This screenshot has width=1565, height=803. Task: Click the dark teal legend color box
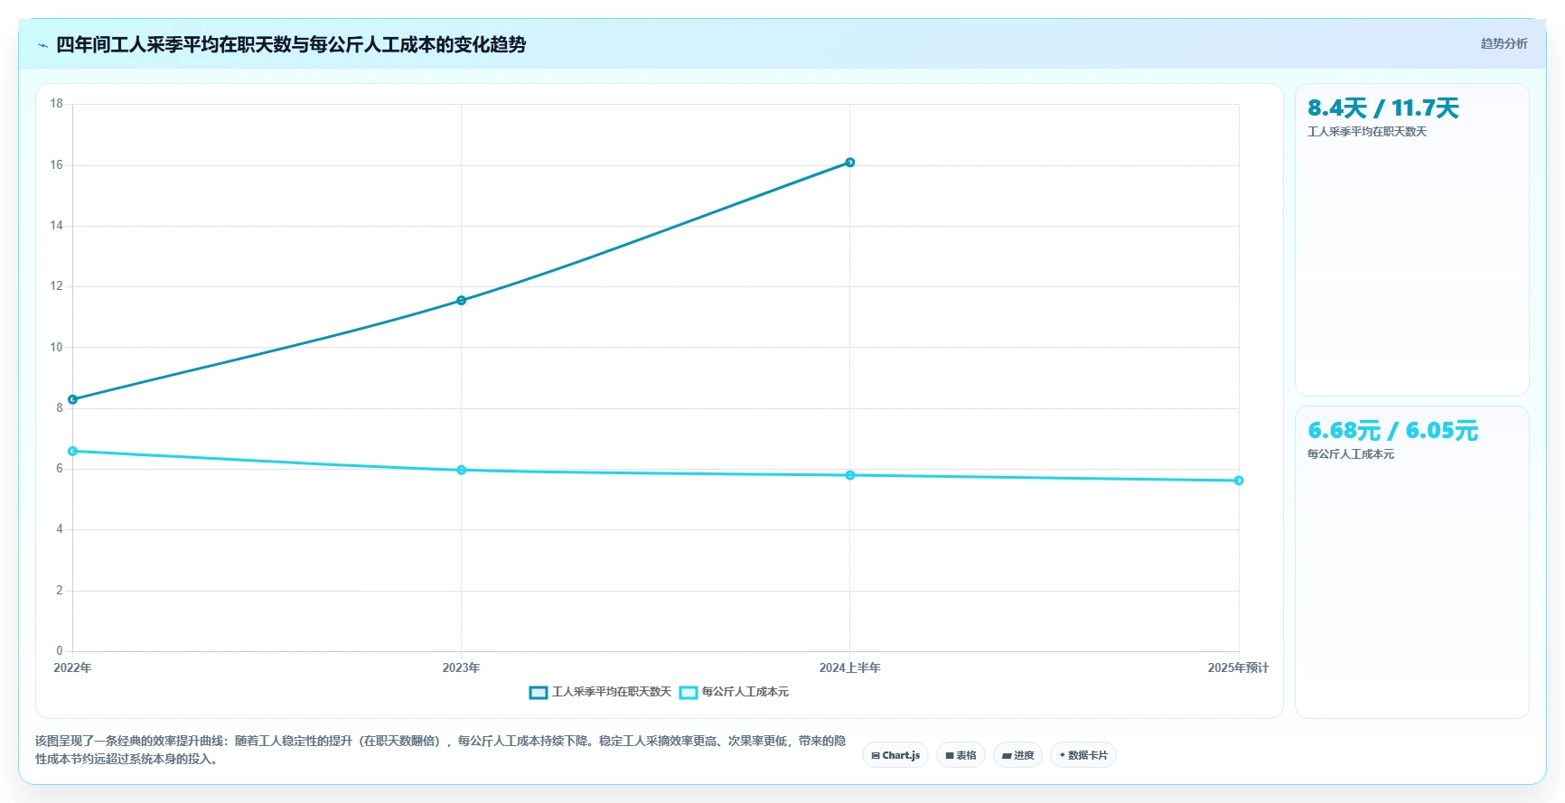coord(539,693)
